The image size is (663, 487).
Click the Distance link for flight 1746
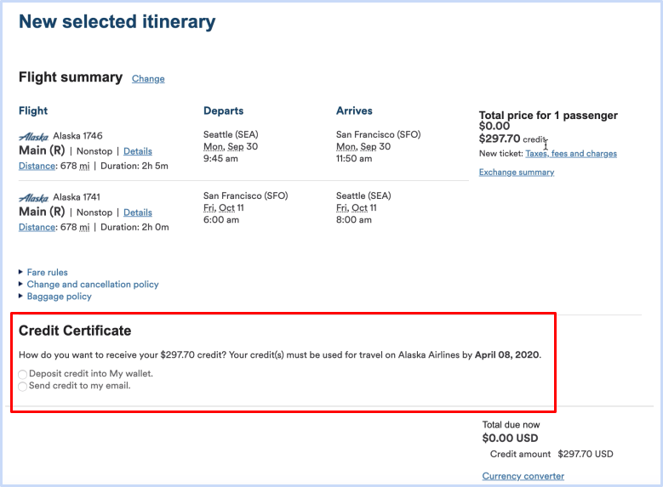[x=37, y=166]
